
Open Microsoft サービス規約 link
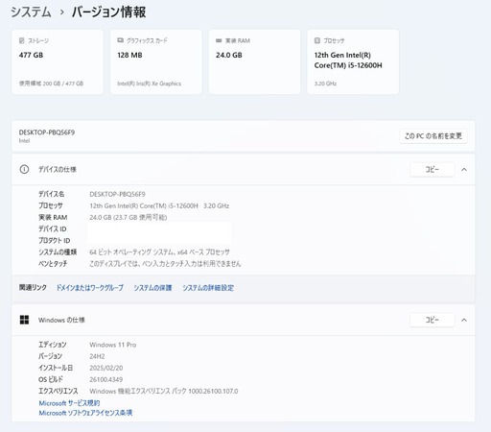[x=69, y=403]
